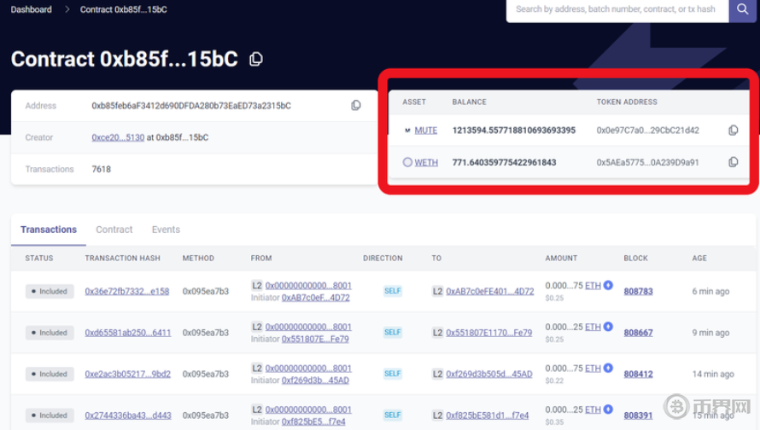Click the L2 badge in first From cell
This screenshot has width=760, height=430.
pos(257,286)
